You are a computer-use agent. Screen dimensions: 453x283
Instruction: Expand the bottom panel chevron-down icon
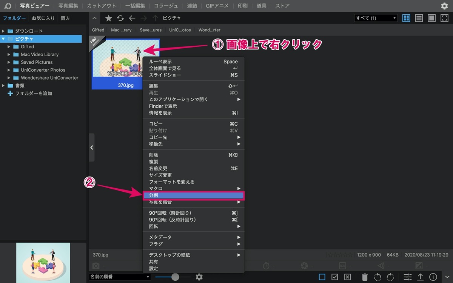(x=447, y=277)
